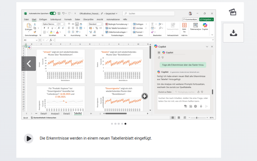The width and height of the screenshot is (257, 161).
Task: Play the caption audio with play button
Action: tap(29, 138)
